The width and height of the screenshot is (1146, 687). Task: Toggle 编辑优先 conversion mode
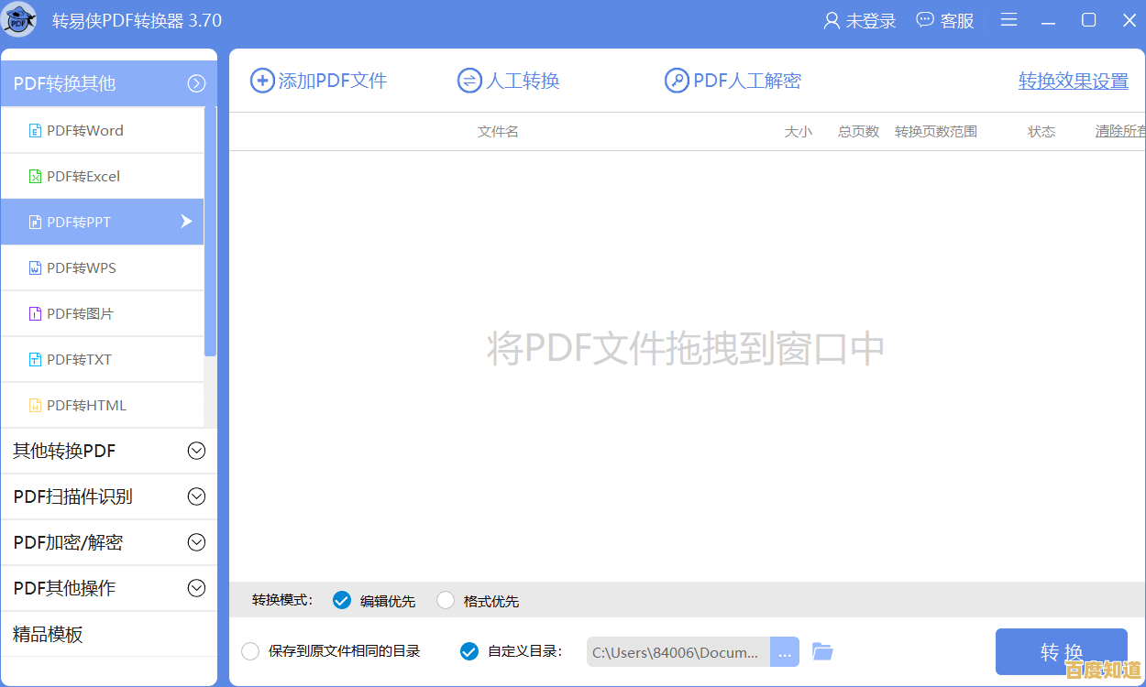click(341, 600)
